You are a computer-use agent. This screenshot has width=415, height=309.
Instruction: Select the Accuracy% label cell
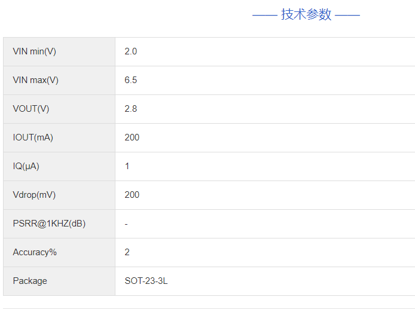[35, 252]
